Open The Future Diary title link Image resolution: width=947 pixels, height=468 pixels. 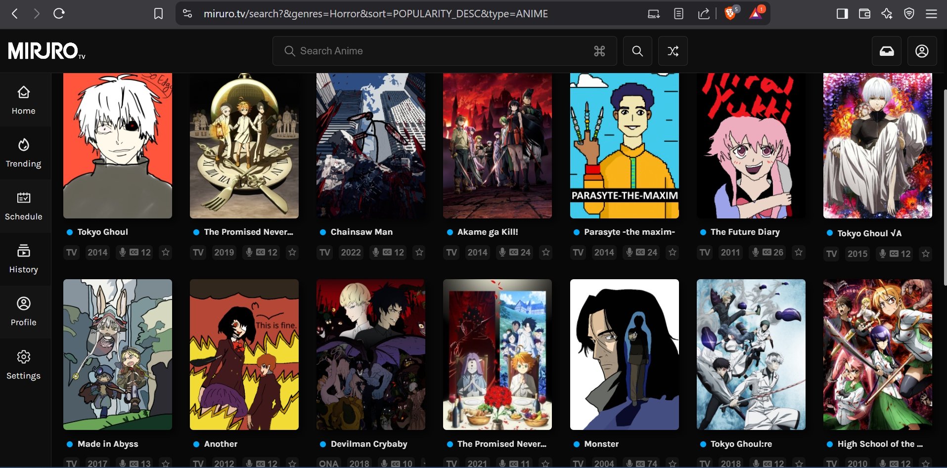click(x=745, y=232)
